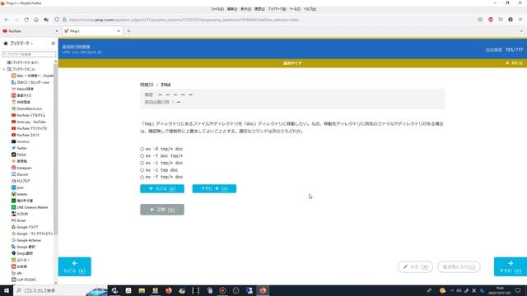Click the bookmarks sidebar vertical scrollbar
This screenshot has width=527, height=296.
coord(56,150)
